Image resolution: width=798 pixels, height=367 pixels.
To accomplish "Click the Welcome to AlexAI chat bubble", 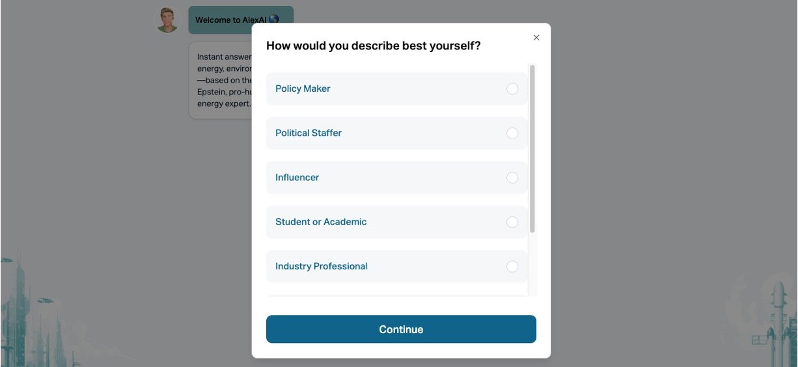I will click(221, 20).
